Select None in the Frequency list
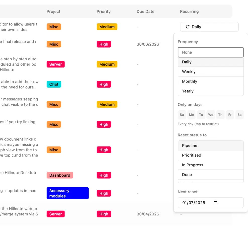The height and width of the screenshot is (228, 248). click(211, 52)
